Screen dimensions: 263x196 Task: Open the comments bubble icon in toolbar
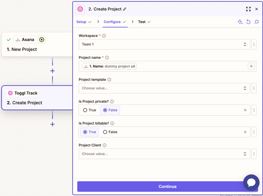[x=257, y=22]
